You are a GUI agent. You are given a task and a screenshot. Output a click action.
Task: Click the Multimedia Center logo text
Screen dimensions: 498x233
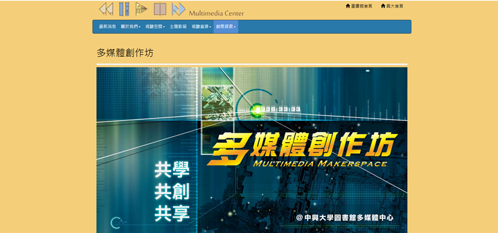(x=216, y=13)
